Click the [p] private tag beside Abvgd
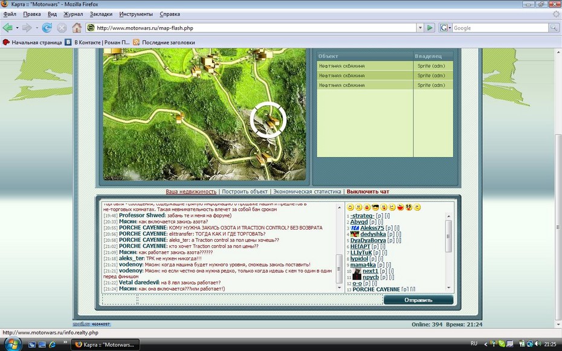The image size is (562, 351). click(x=372, y=222)
